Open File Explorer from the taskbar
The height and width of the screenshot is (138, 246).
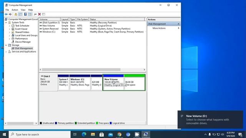coord(93,135)
